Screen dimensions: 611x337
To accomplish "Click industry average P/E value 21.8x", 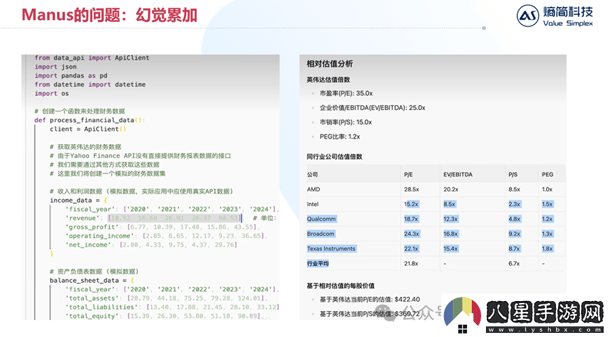I will pyautogui.click(x=411, y=264).
